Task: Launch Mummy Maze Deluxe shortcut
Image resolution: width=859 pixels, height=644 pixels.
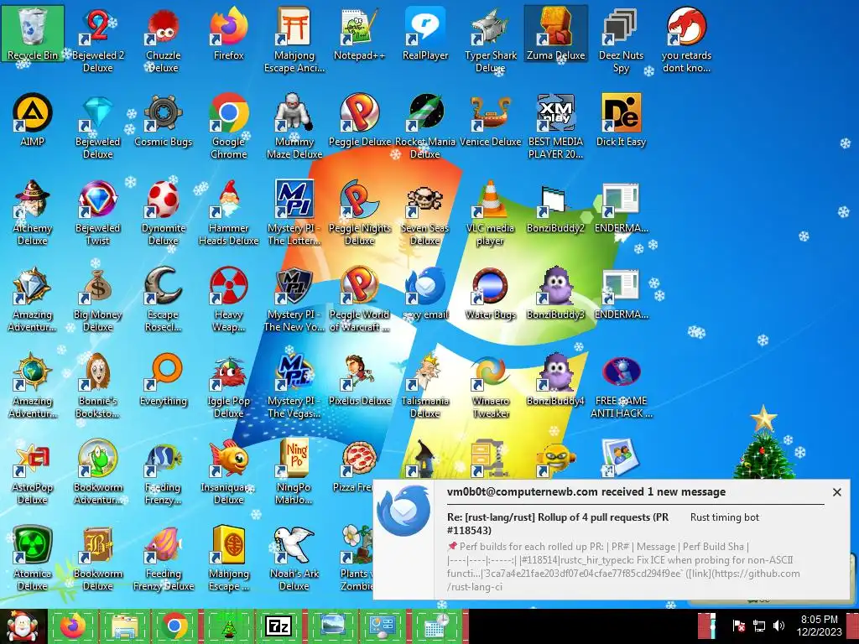Action: click(x=294, y=126)
